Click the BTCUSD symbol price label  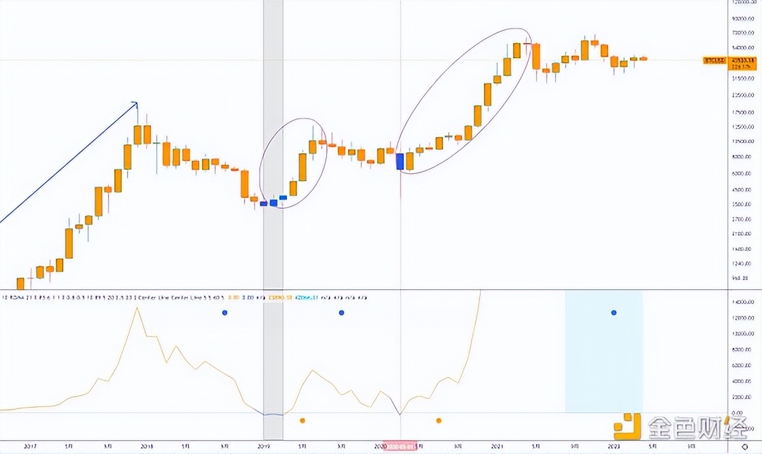(x=716, y=60)
